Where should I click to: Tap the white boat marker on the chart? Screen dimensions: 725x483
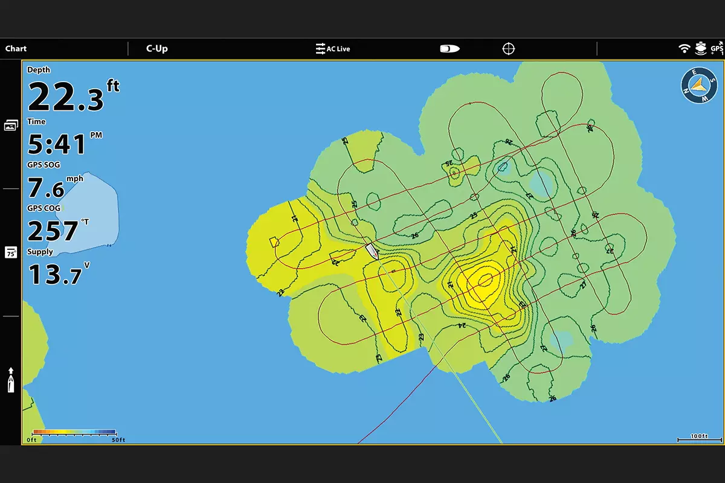(x=372, y=251)
